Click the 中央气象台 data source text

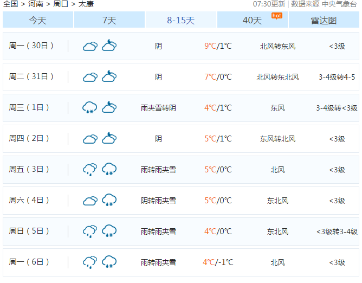coord(340,4)
